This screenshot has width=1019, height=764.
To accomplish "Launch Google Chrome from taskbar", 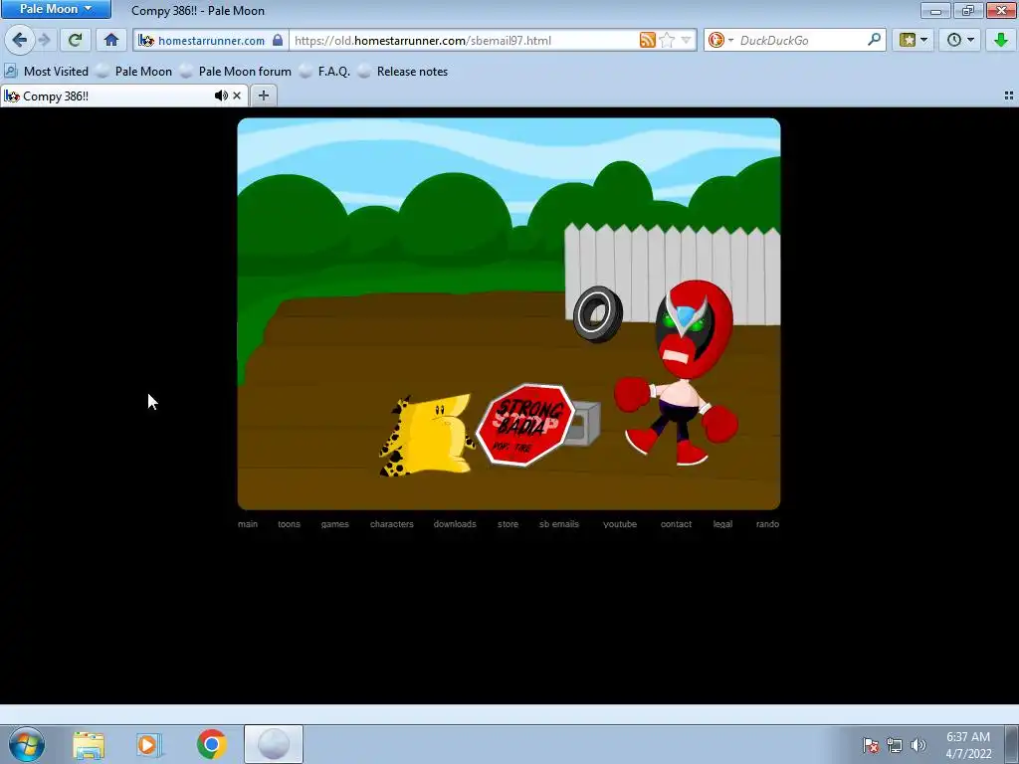I will point(211,744).
